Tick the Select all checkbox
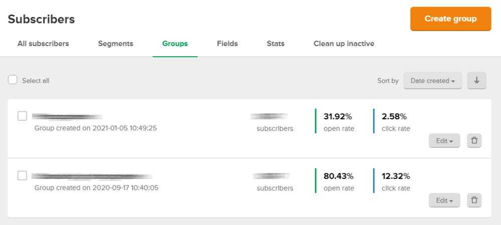 coord(13,80)
